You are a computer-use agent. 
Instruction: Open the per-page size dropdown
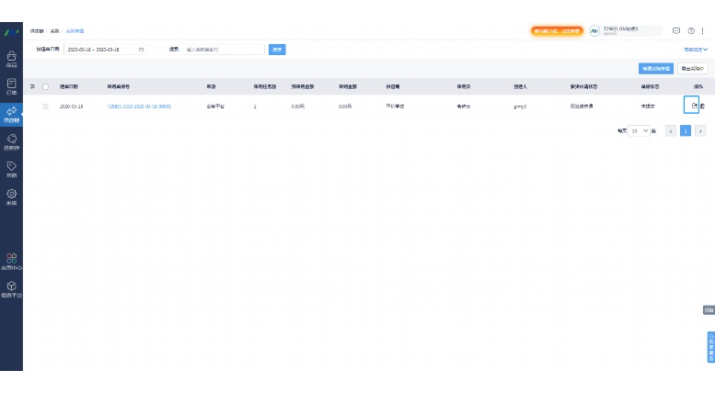coord(639,131)
